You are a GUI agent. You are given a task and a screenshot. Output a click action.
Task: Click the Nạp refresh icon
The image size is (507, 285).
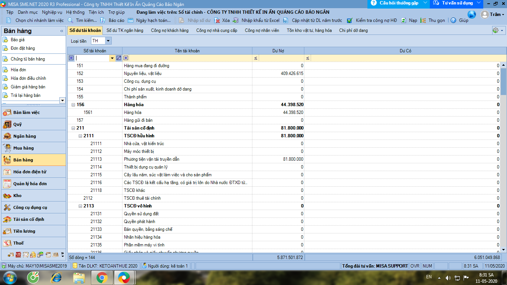point(404,20)
